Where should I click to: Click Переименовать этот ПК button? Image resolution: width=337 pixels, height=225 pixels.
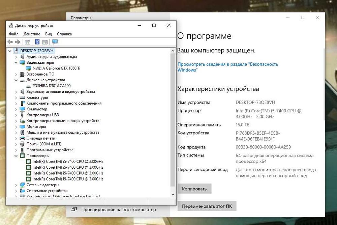[207, 206]
